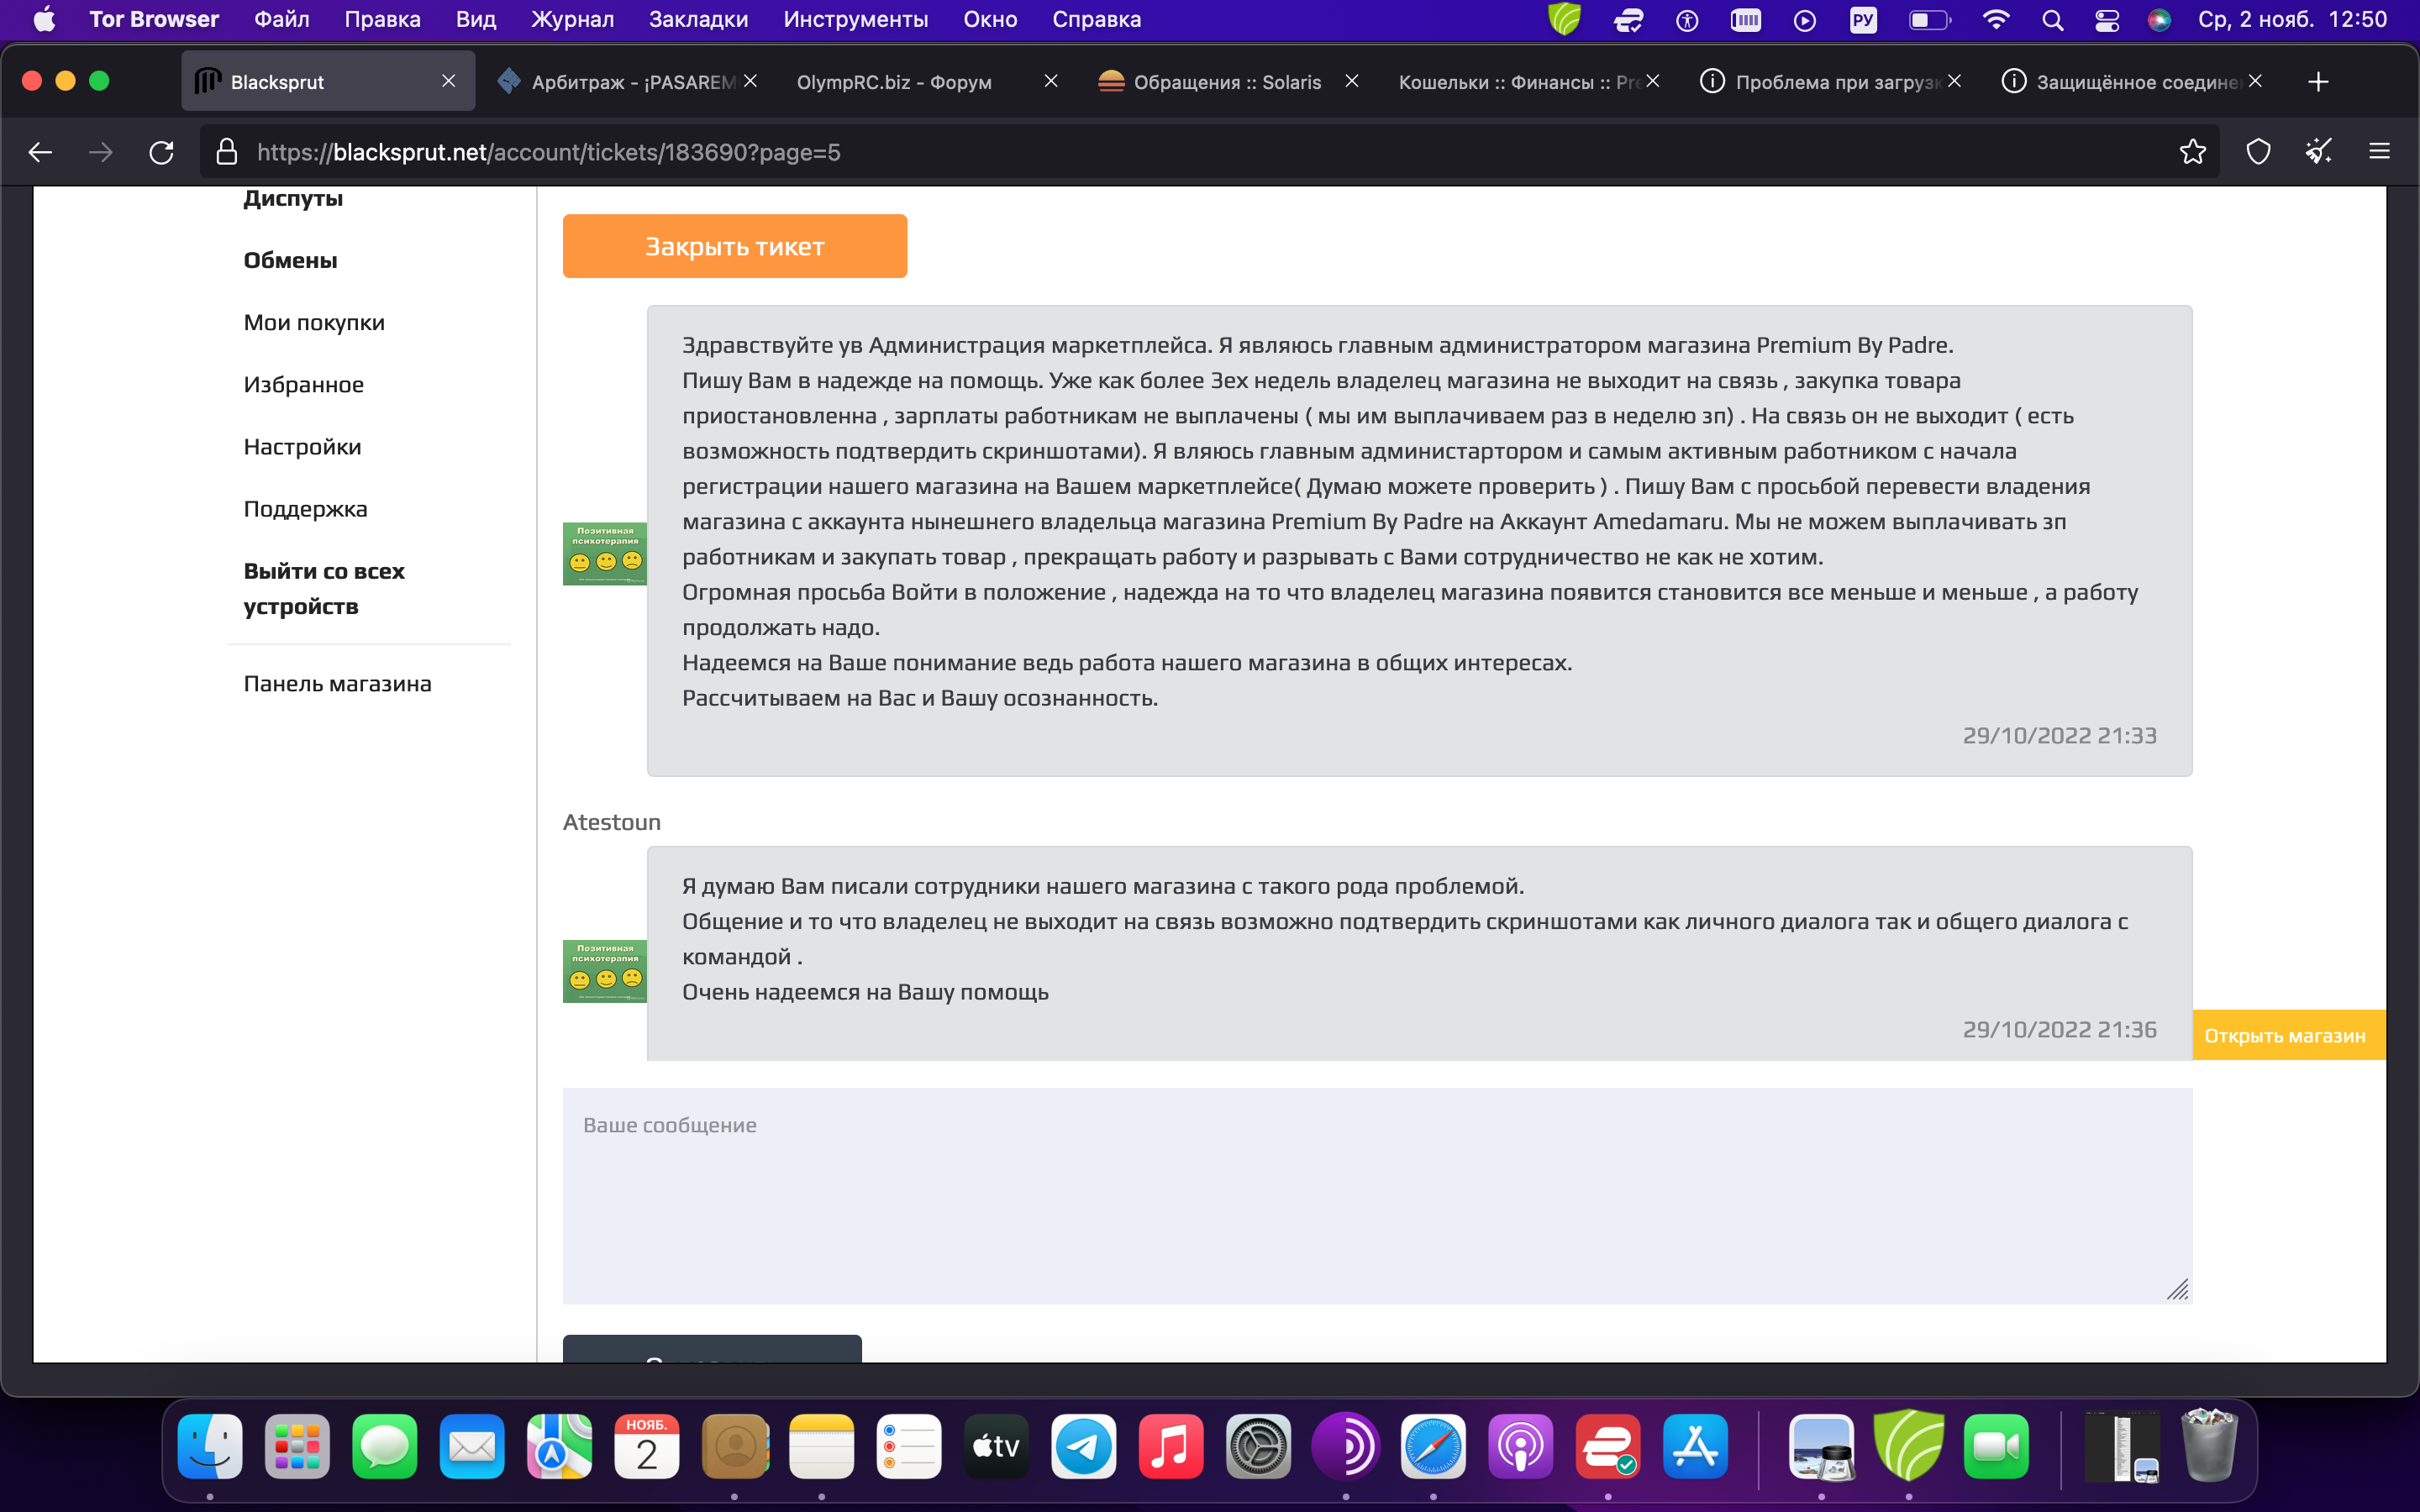Open Поддержка in the sidebar
Viewport: 2420px width, 1512px height.
[305, 508]
